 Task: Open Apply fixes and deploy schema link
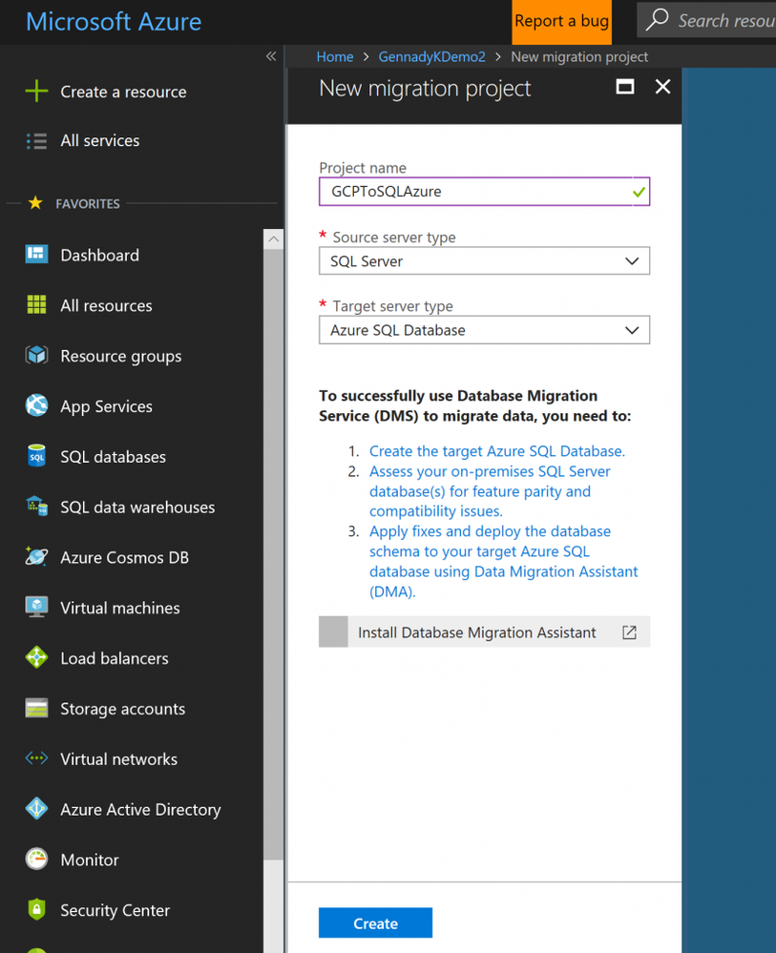tap(504, 561)
